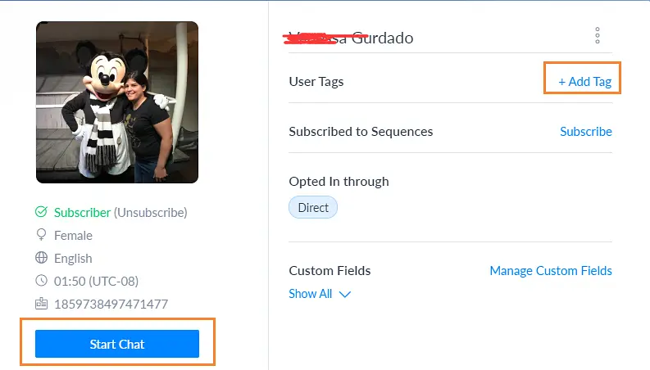Click the ID card icon

tap(41, 304)
